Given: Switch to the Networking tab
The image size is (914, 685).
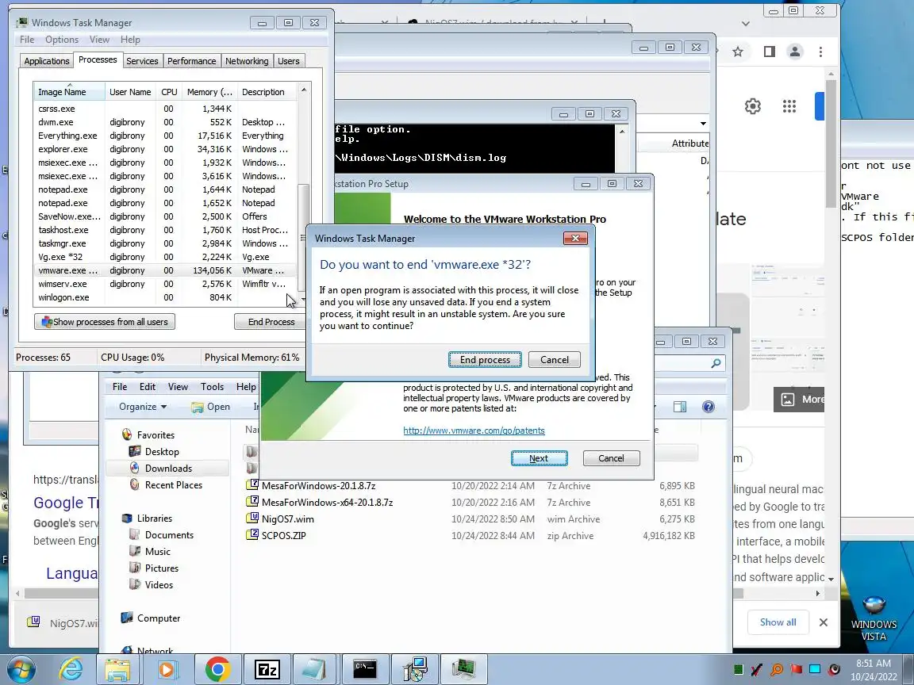Looking at the screenshot, I should click(x=247, y=61).
